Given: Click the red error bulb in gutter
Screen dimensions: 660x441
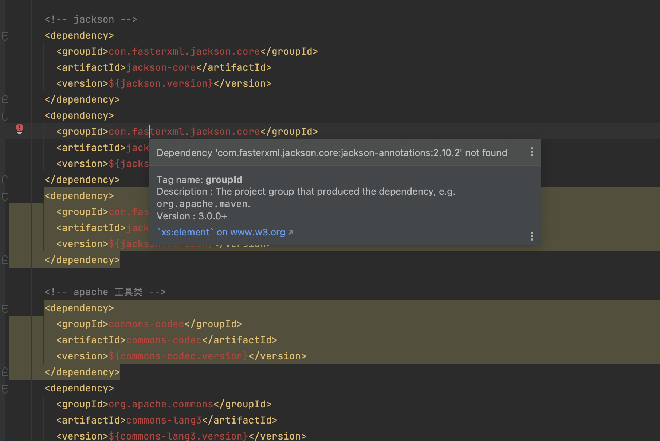Looking at the screenshot, I should (20, 129).
